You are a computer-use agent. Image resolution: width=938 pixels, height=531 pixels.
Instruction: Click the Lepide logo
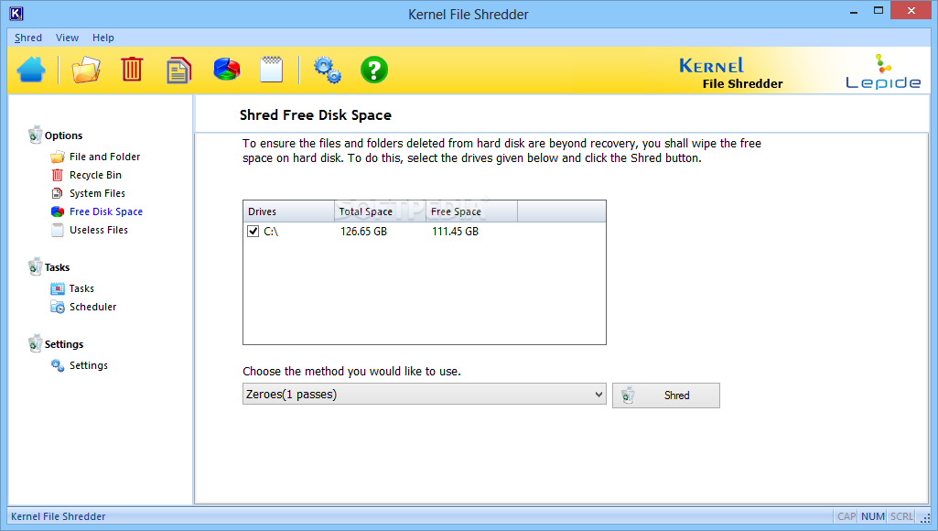[x=883, y=71]
